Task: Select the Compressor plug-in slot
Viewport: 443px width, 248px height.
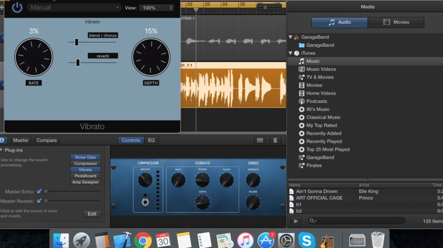Action: coord(85,163)
